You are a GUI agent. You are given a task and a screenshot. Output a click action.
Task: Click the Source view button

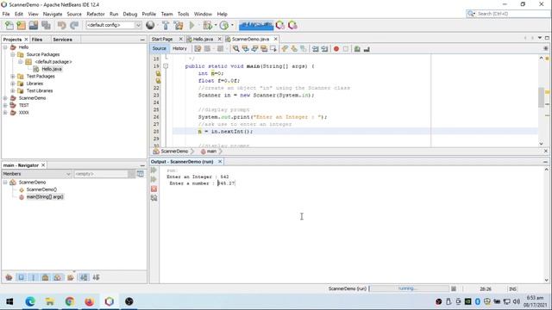point(159,48)
